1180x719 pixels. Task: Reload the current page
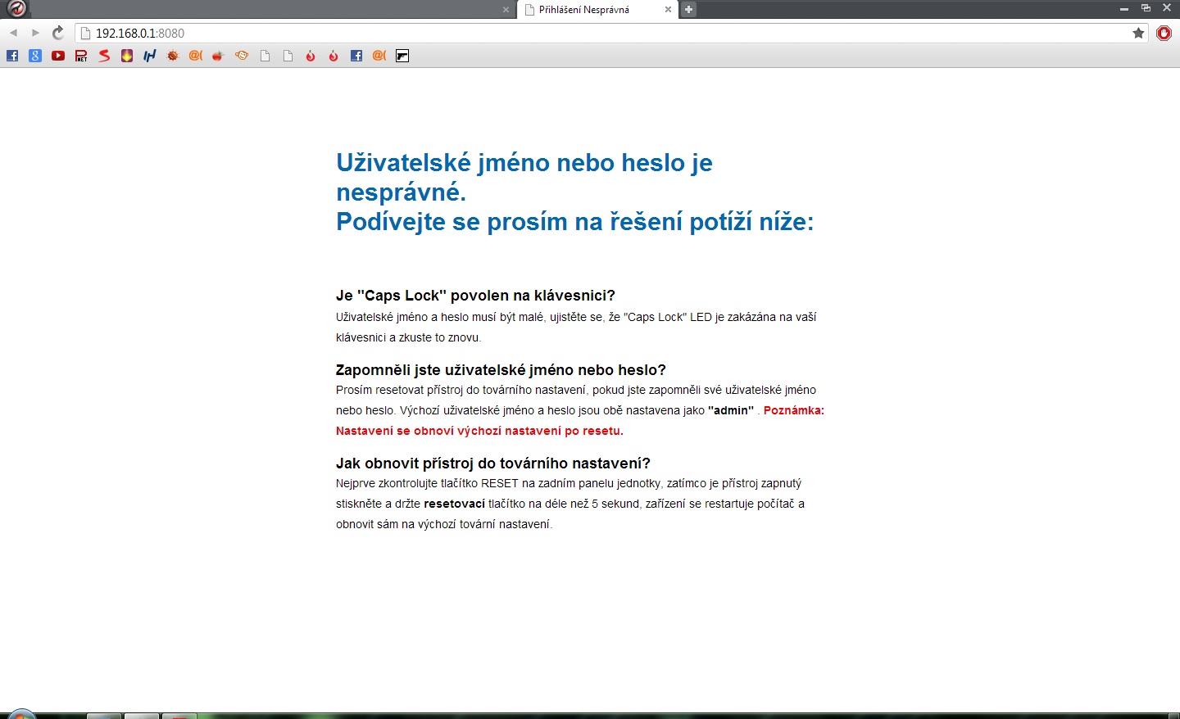[58, 33]
